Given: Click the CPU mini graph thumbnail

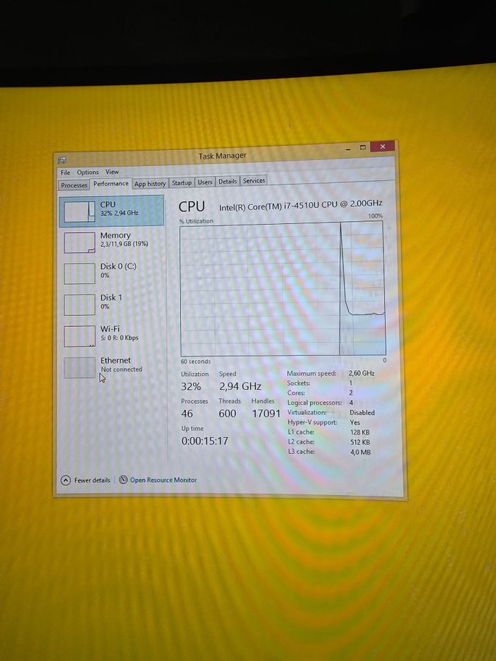Looking at the screenshot, I should [79, 212].
